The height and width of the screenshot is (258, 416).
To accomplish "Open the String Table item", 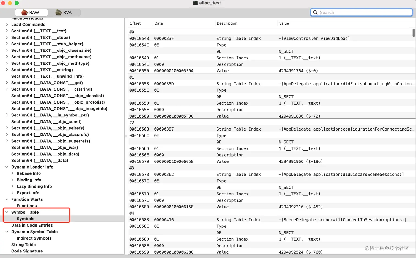I will [x=23, y=245].
